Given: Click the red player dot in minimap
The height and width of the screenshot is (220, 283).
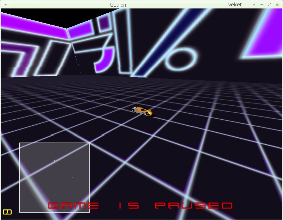Looking at the screenshot, I should pyautogui.click(x=37, y=178).
